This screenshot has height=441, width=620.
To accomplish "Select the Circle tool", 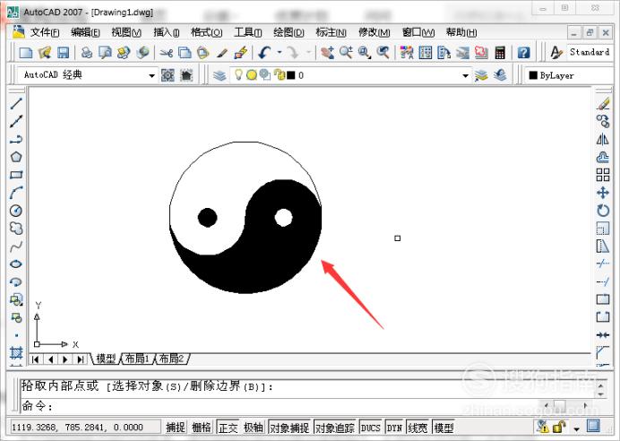I will click(16, 211).
